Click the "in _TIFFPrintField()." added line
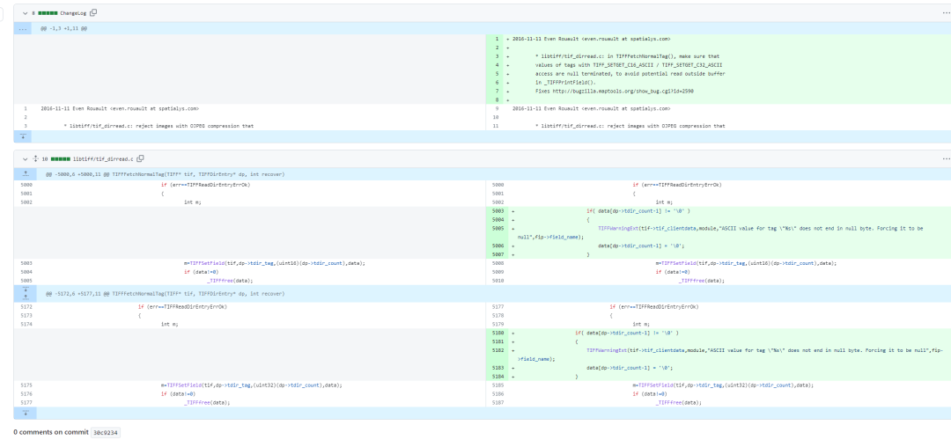Viewport: 951px width, 440px height. pos(566,82)
